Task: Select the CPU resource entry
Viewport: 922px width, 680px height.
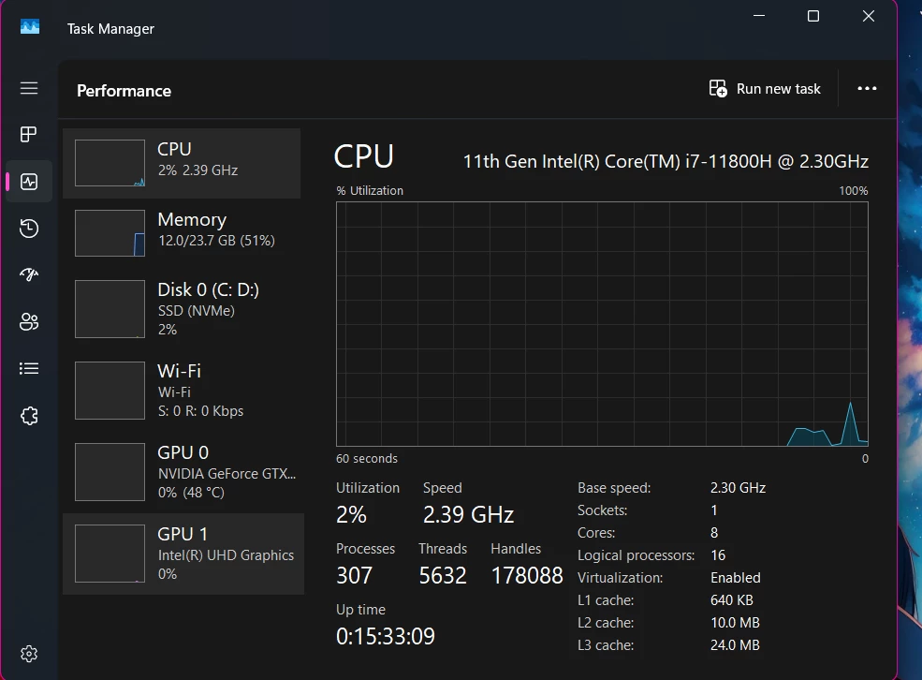Action: click(182, 163)
